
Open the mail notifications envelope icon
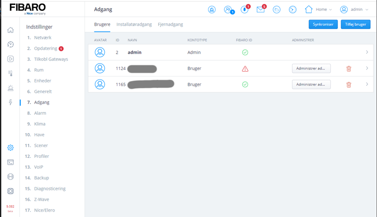260,9
